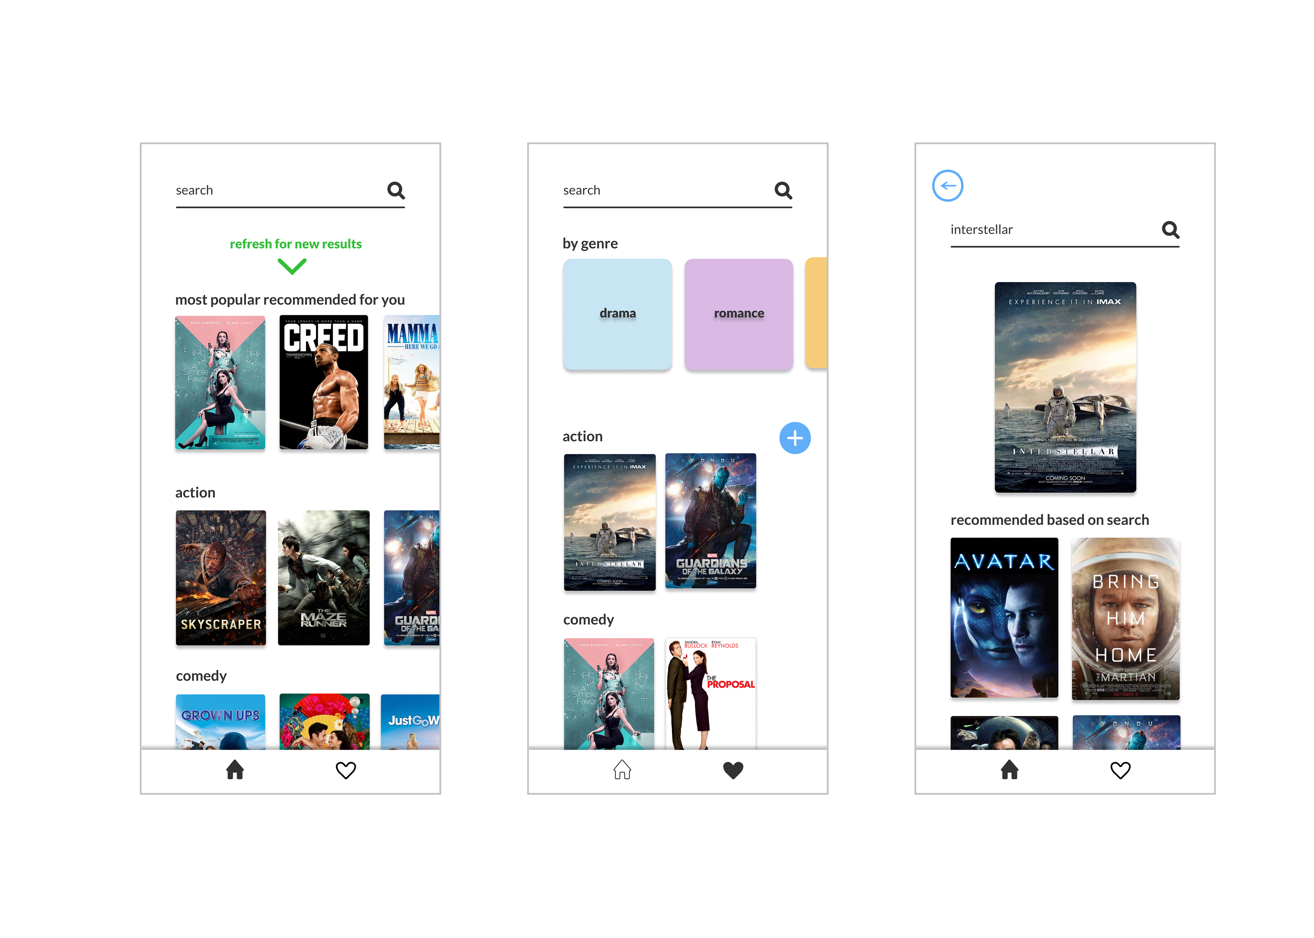Click the 'by genre' heading

tap(590, 244)
